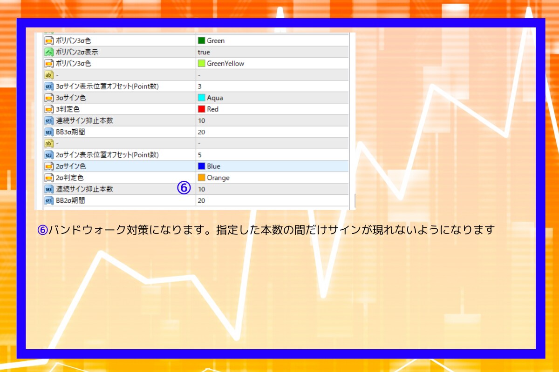Select the 3σサイン表示位置オフセット(Point数) label

click(107, 86)
